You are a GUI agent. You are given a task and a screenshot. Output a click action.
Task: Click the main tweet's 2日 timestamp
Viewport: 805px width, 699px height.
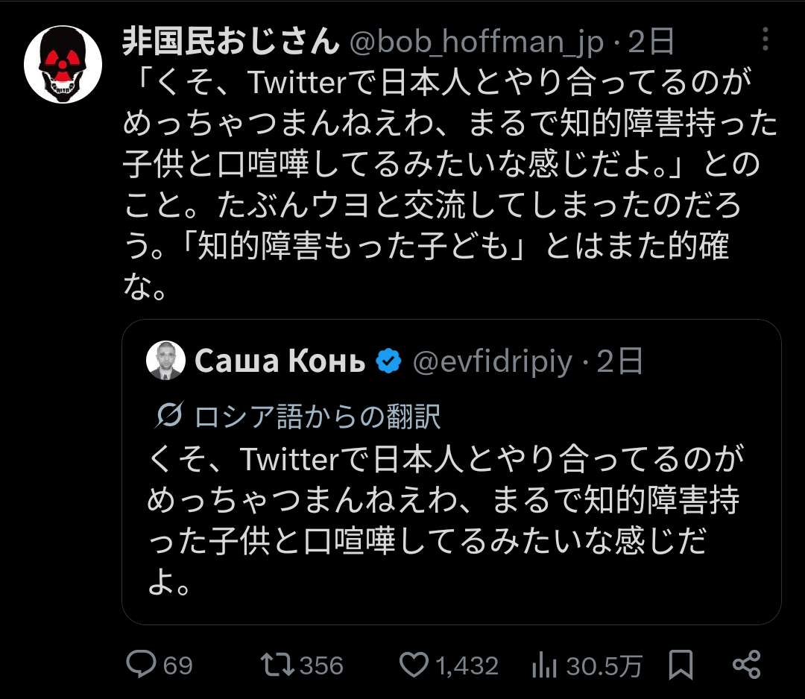coord(651,43)
